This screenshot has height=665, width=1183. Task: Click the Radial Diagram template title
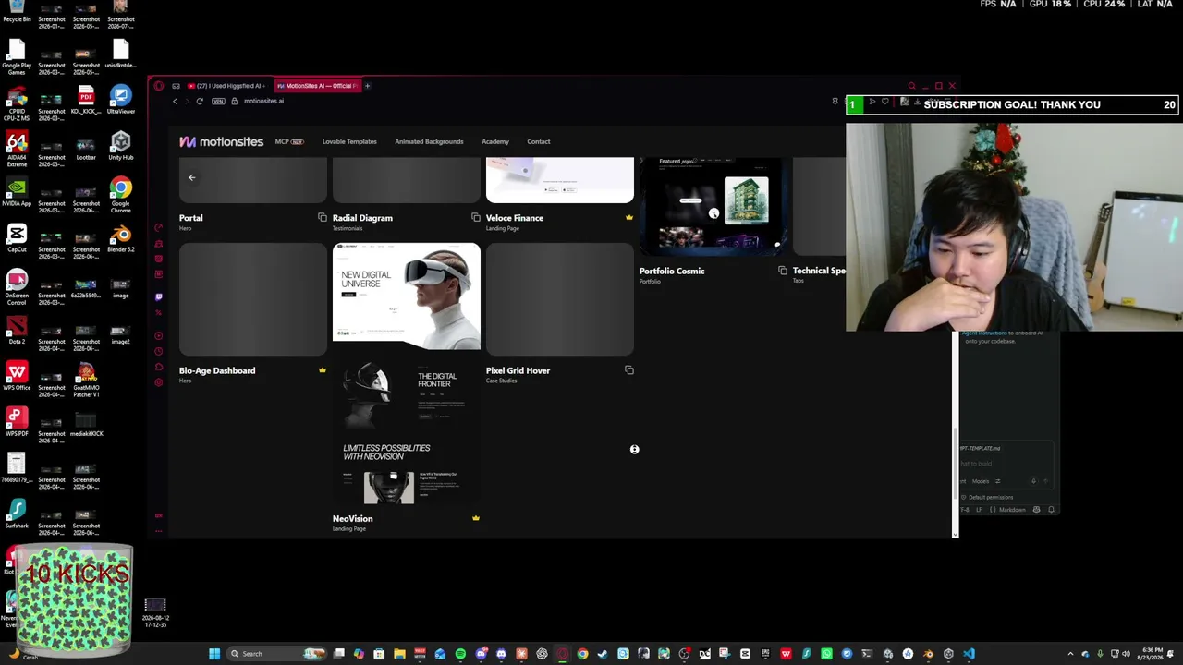pos(362,218)
